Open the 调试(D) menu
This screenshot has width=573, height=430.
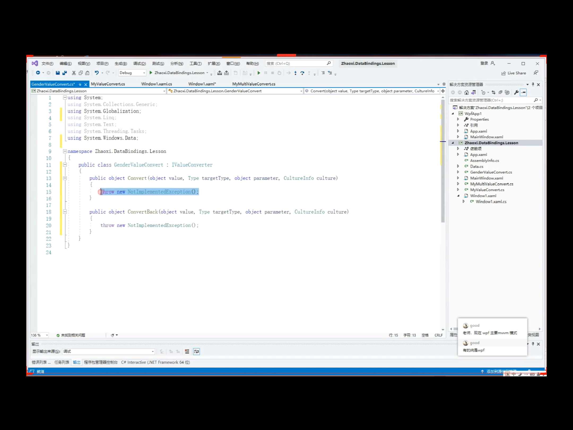(139, 63)
